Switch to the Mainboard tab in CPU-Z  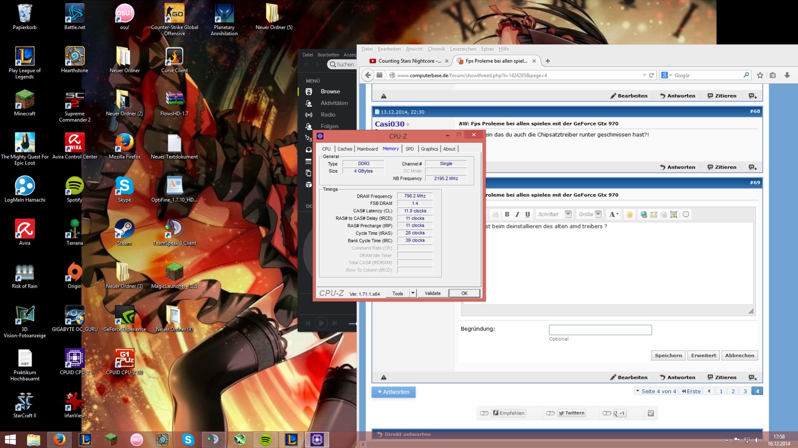click(x=368, y=149)
